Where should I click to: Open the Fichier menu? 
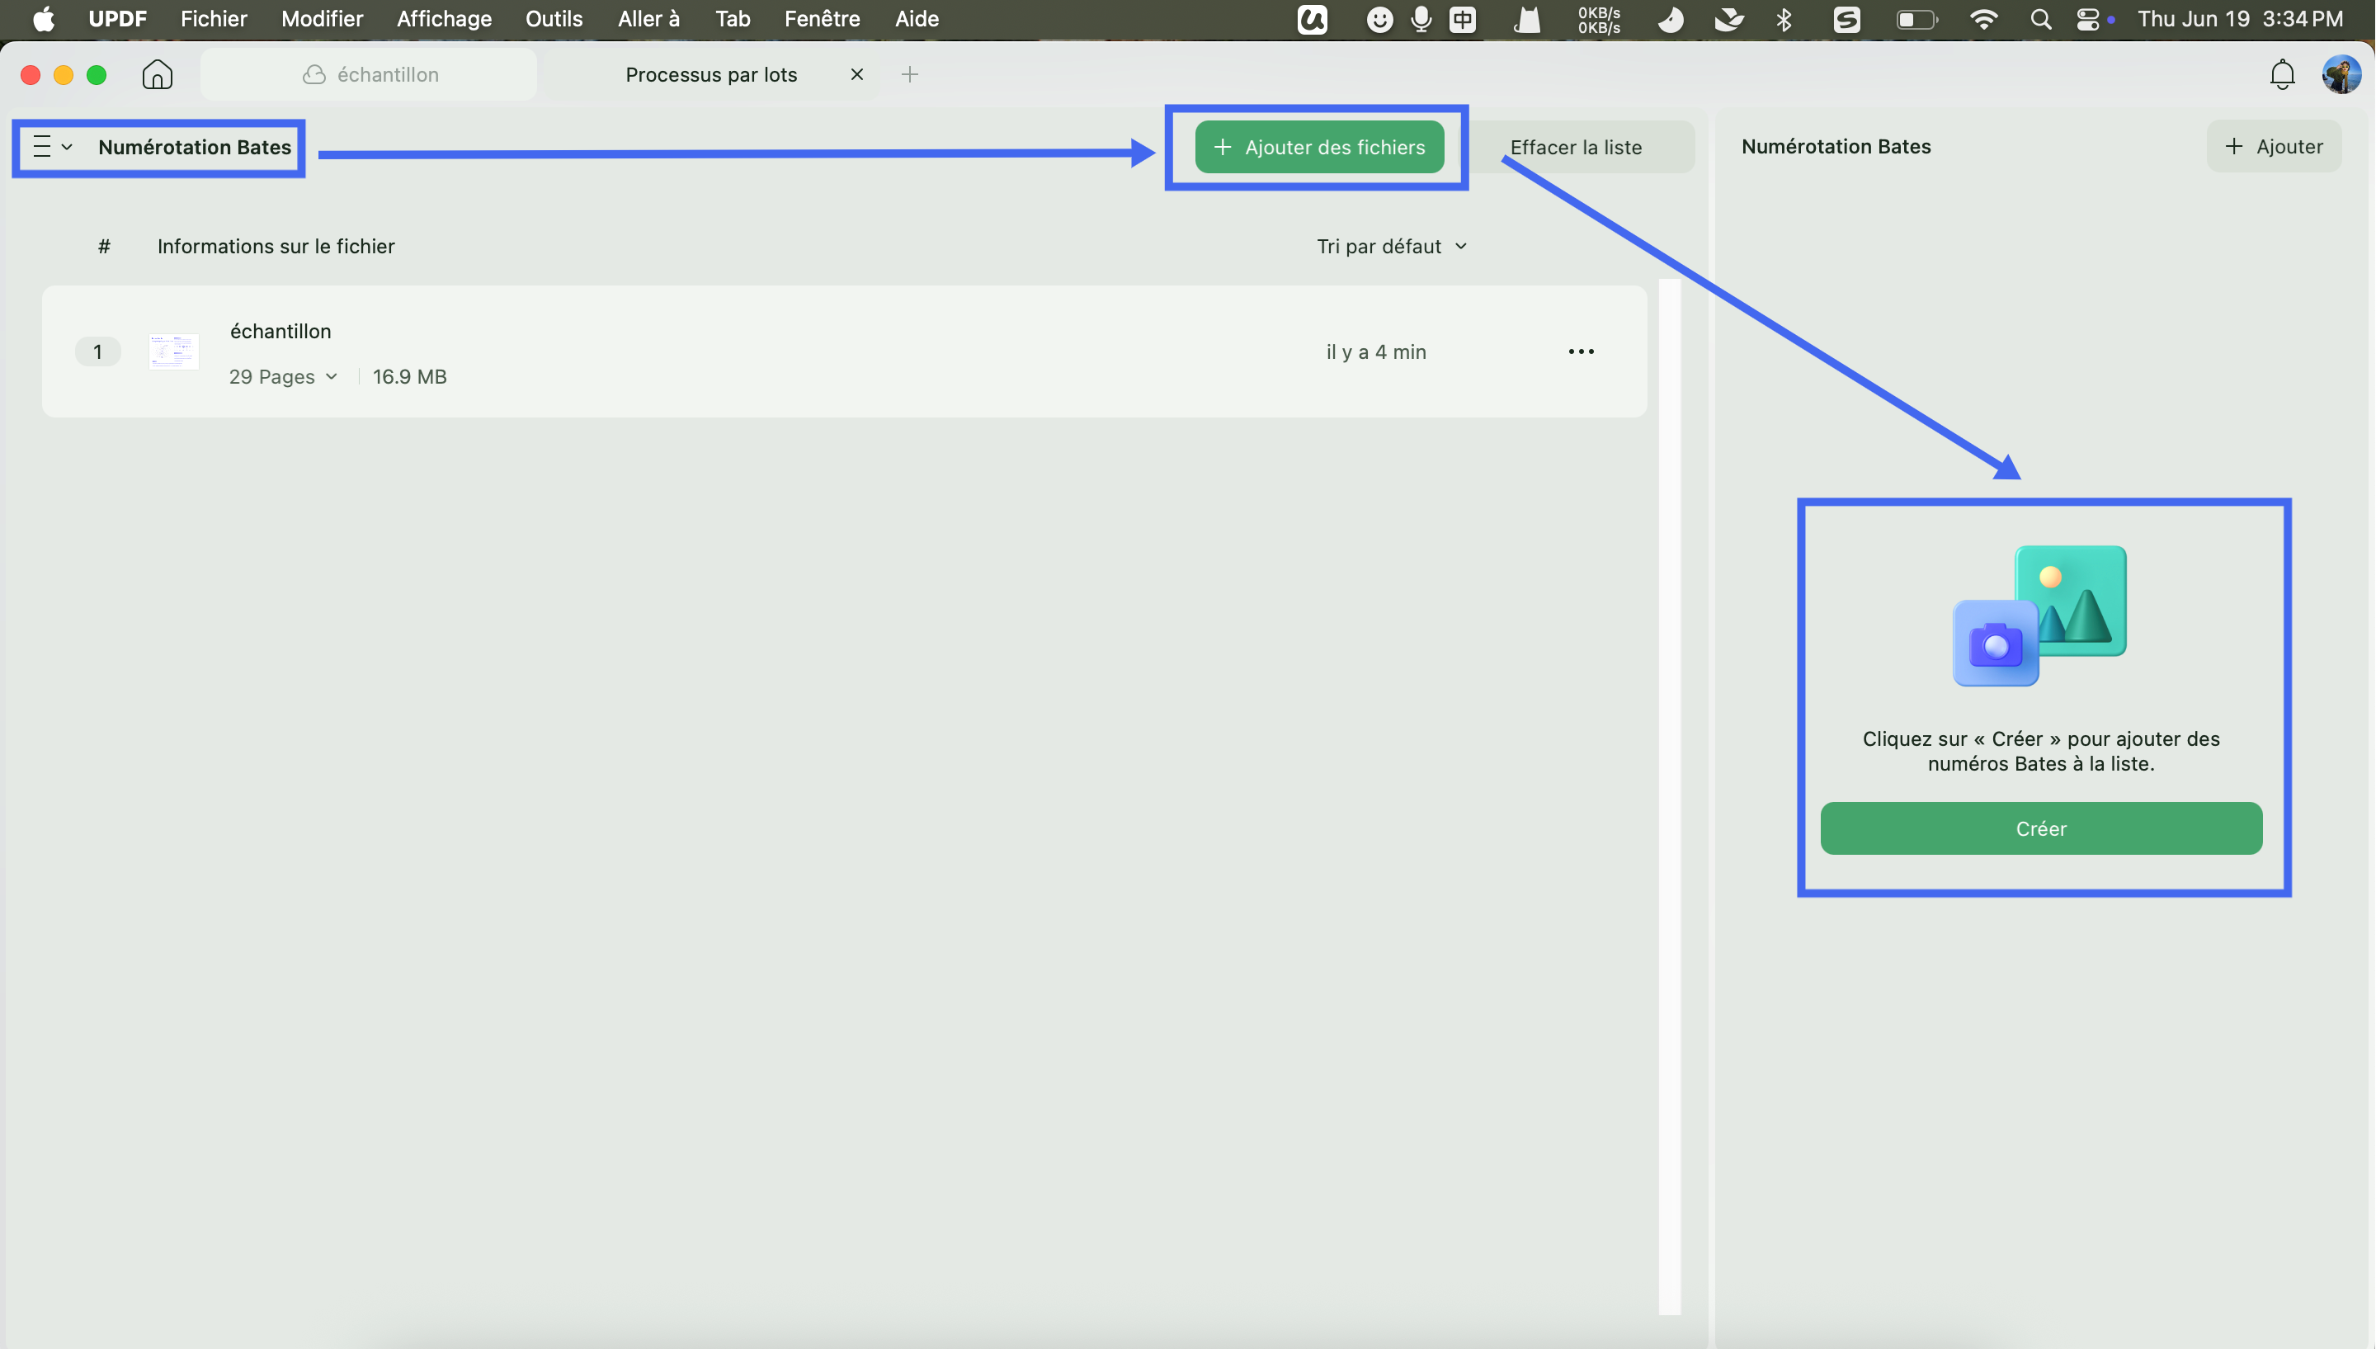pos(213,18)
